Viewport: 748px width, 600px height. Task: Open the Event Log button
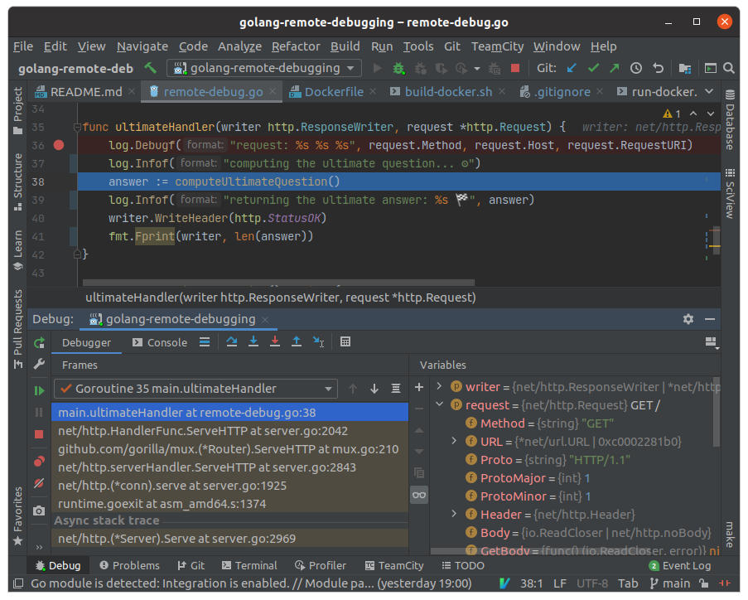[679, 565]
